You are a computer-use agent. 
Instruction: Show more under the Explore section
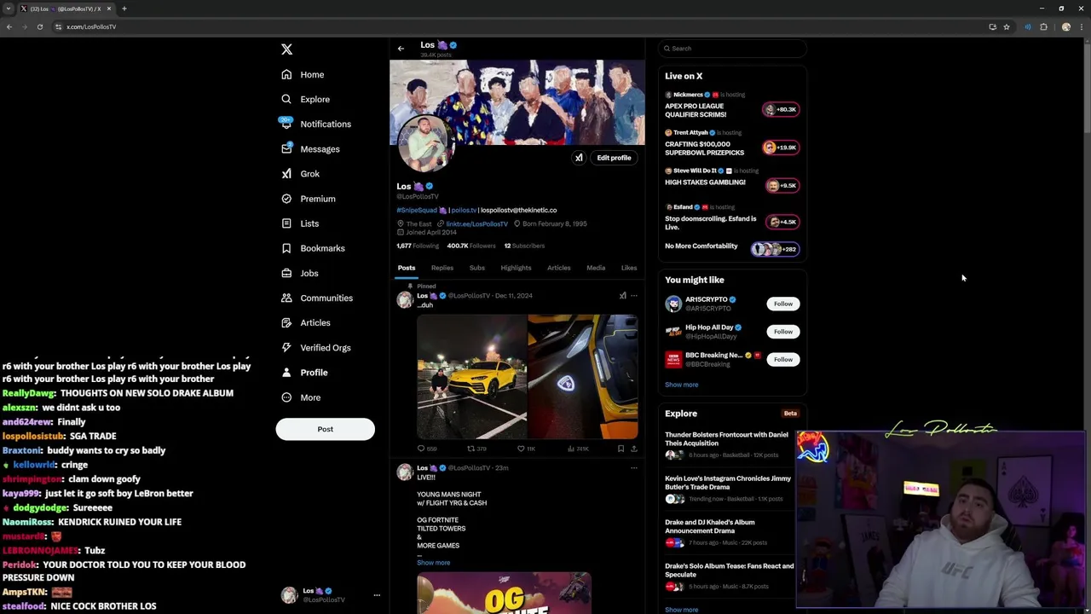(681, 610)
